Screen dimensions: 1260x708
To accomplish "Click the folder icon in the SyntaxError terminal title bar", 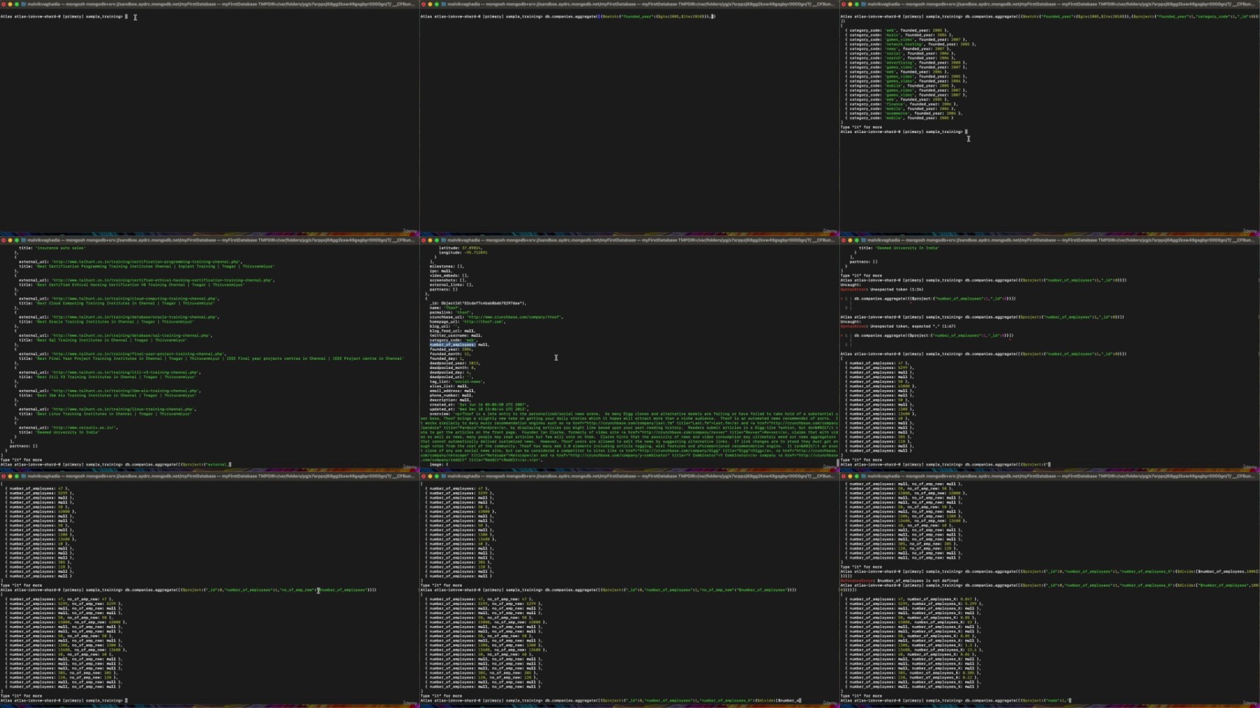I will [x=863, y=240].
